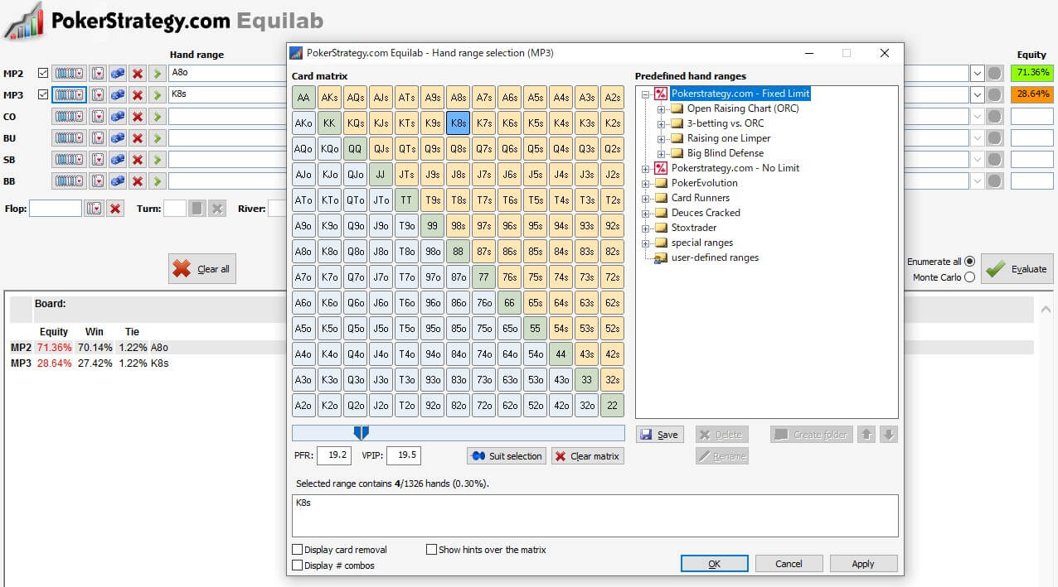Click blue random dice icon in MP2 row
Viewport: 1058px width, 587px height.
click(x=118, y=73)
